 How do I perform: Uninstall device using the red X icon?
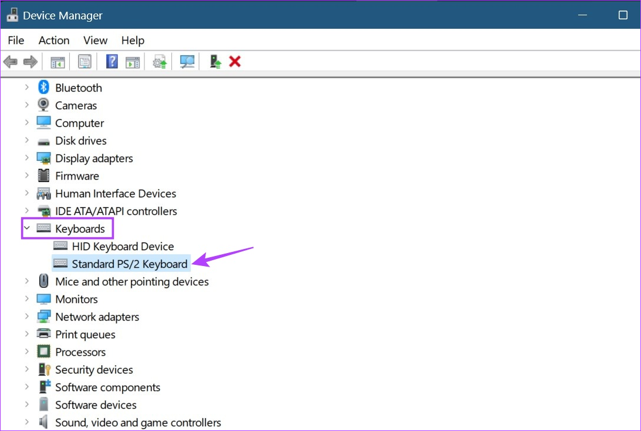click(x=235, y=62)
